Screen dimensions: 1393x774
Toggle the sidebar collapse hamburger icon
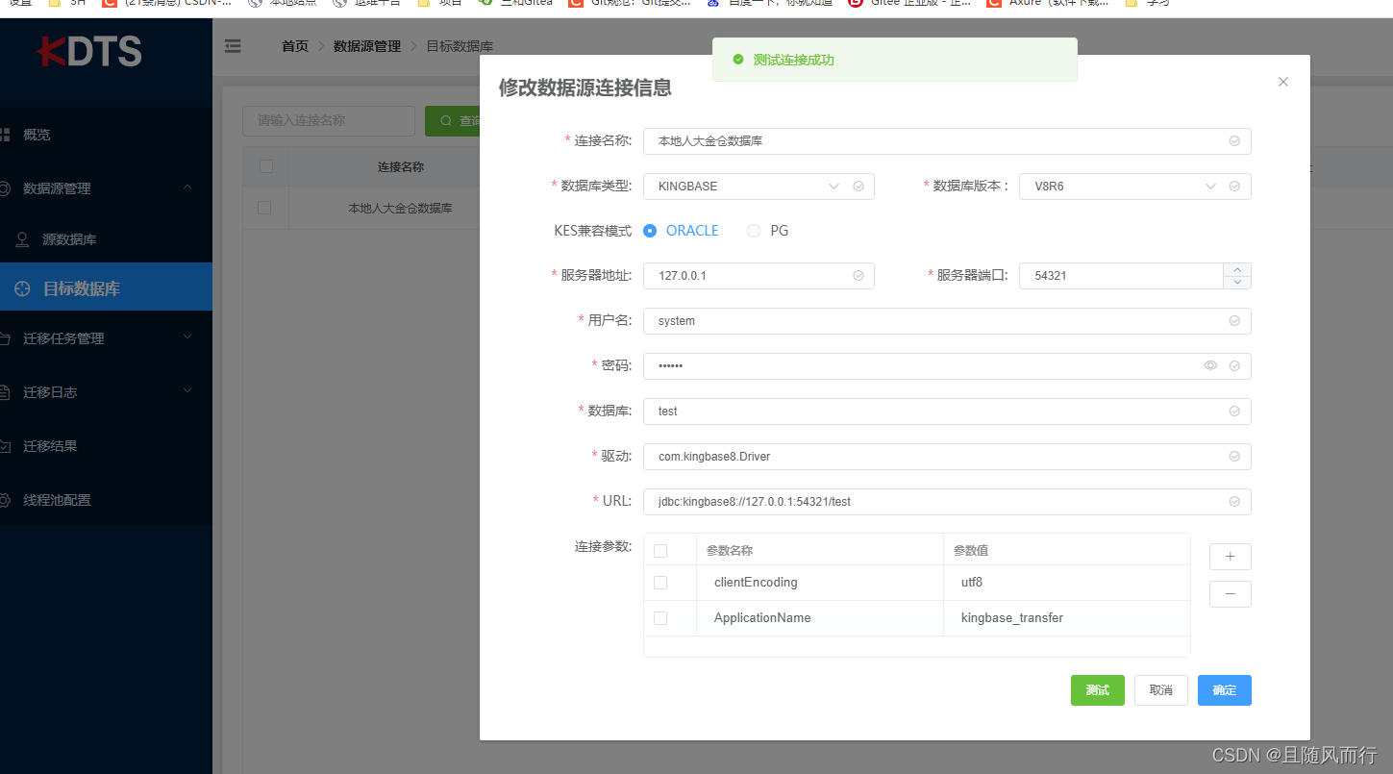pyautogui.click(x=233, y=45)
